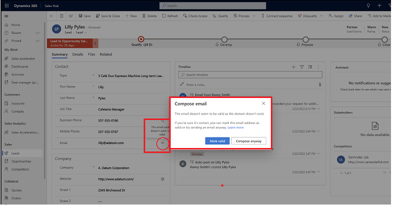The height and width of the screenshot is (205, 394).
Task: Click the Compose anyway button
Action: 248,141
